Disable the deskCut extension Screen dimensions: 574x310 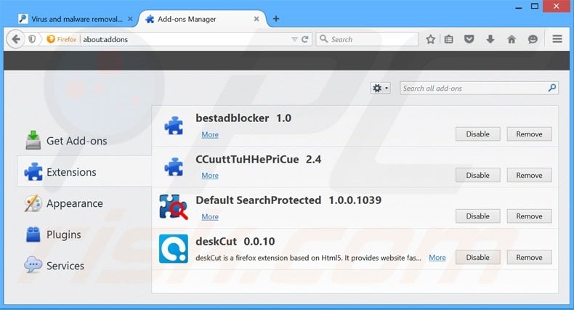(477, 257)
